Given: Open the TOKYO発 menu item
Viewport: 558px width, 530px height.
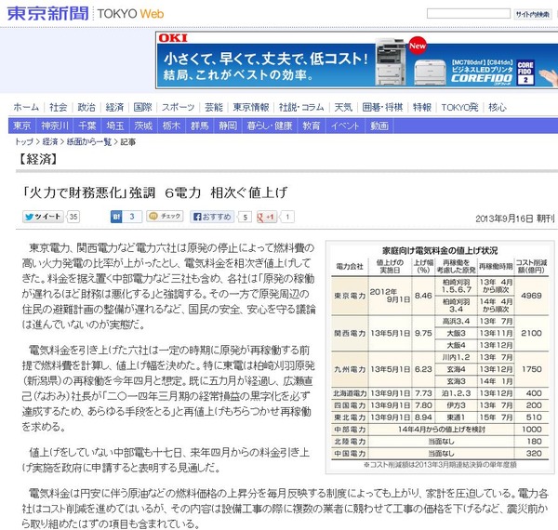Looking at the screenshot, I should tap(459, 107).
